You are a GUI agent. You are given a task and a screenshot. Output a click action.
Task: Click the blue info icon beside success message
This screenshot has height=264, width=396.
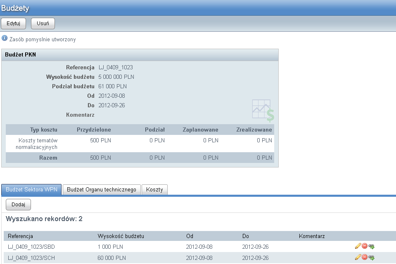click(x=5, y=38)
